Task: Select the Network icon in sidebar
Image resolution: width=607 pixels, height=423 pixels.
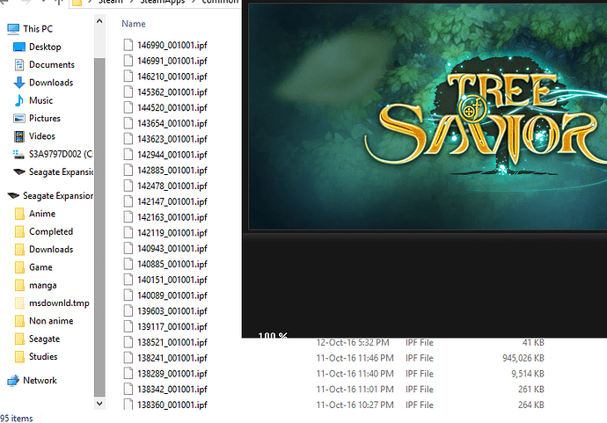Action: [x=13, y=380]
